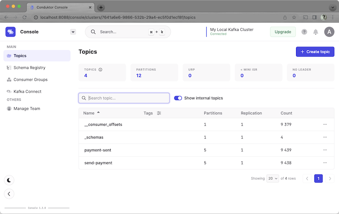The width and height of the screenshot is (339, 214).
Task: Open the Console switcher dropdown arrow
Action: pyautogui.click(x=73, y=32)
